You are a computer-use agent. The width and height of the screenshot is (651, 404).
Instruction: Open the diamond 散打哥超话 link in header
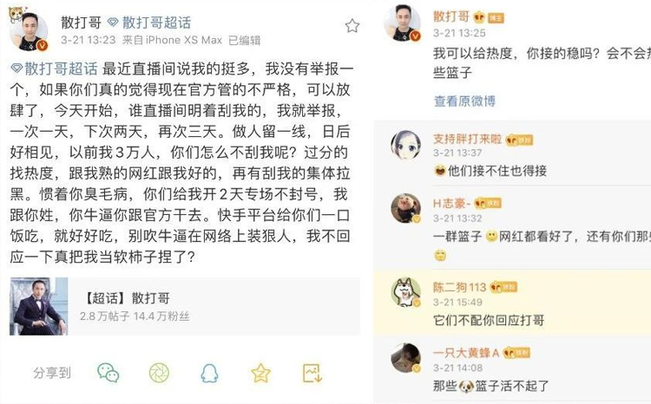point(149,23)
